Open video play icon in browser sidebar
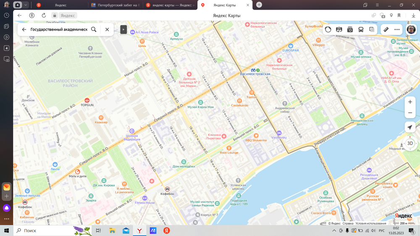Viewport: 420px width, 236px height. pos(6,37)
